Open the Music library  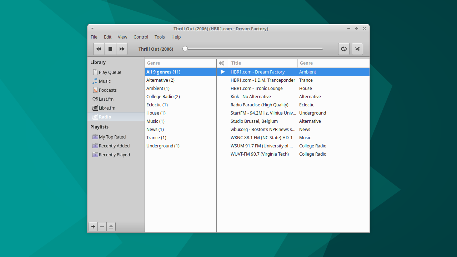pyautogui.click(x=104, y=81)
